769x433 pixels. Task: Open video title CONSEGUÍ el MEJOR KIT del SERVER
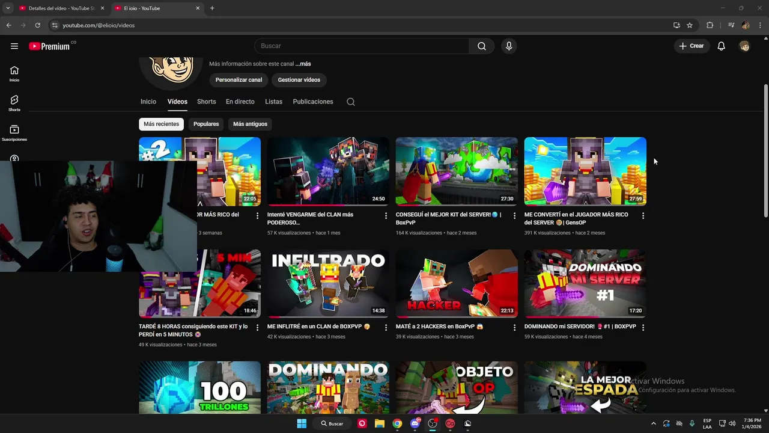point(448,218)
